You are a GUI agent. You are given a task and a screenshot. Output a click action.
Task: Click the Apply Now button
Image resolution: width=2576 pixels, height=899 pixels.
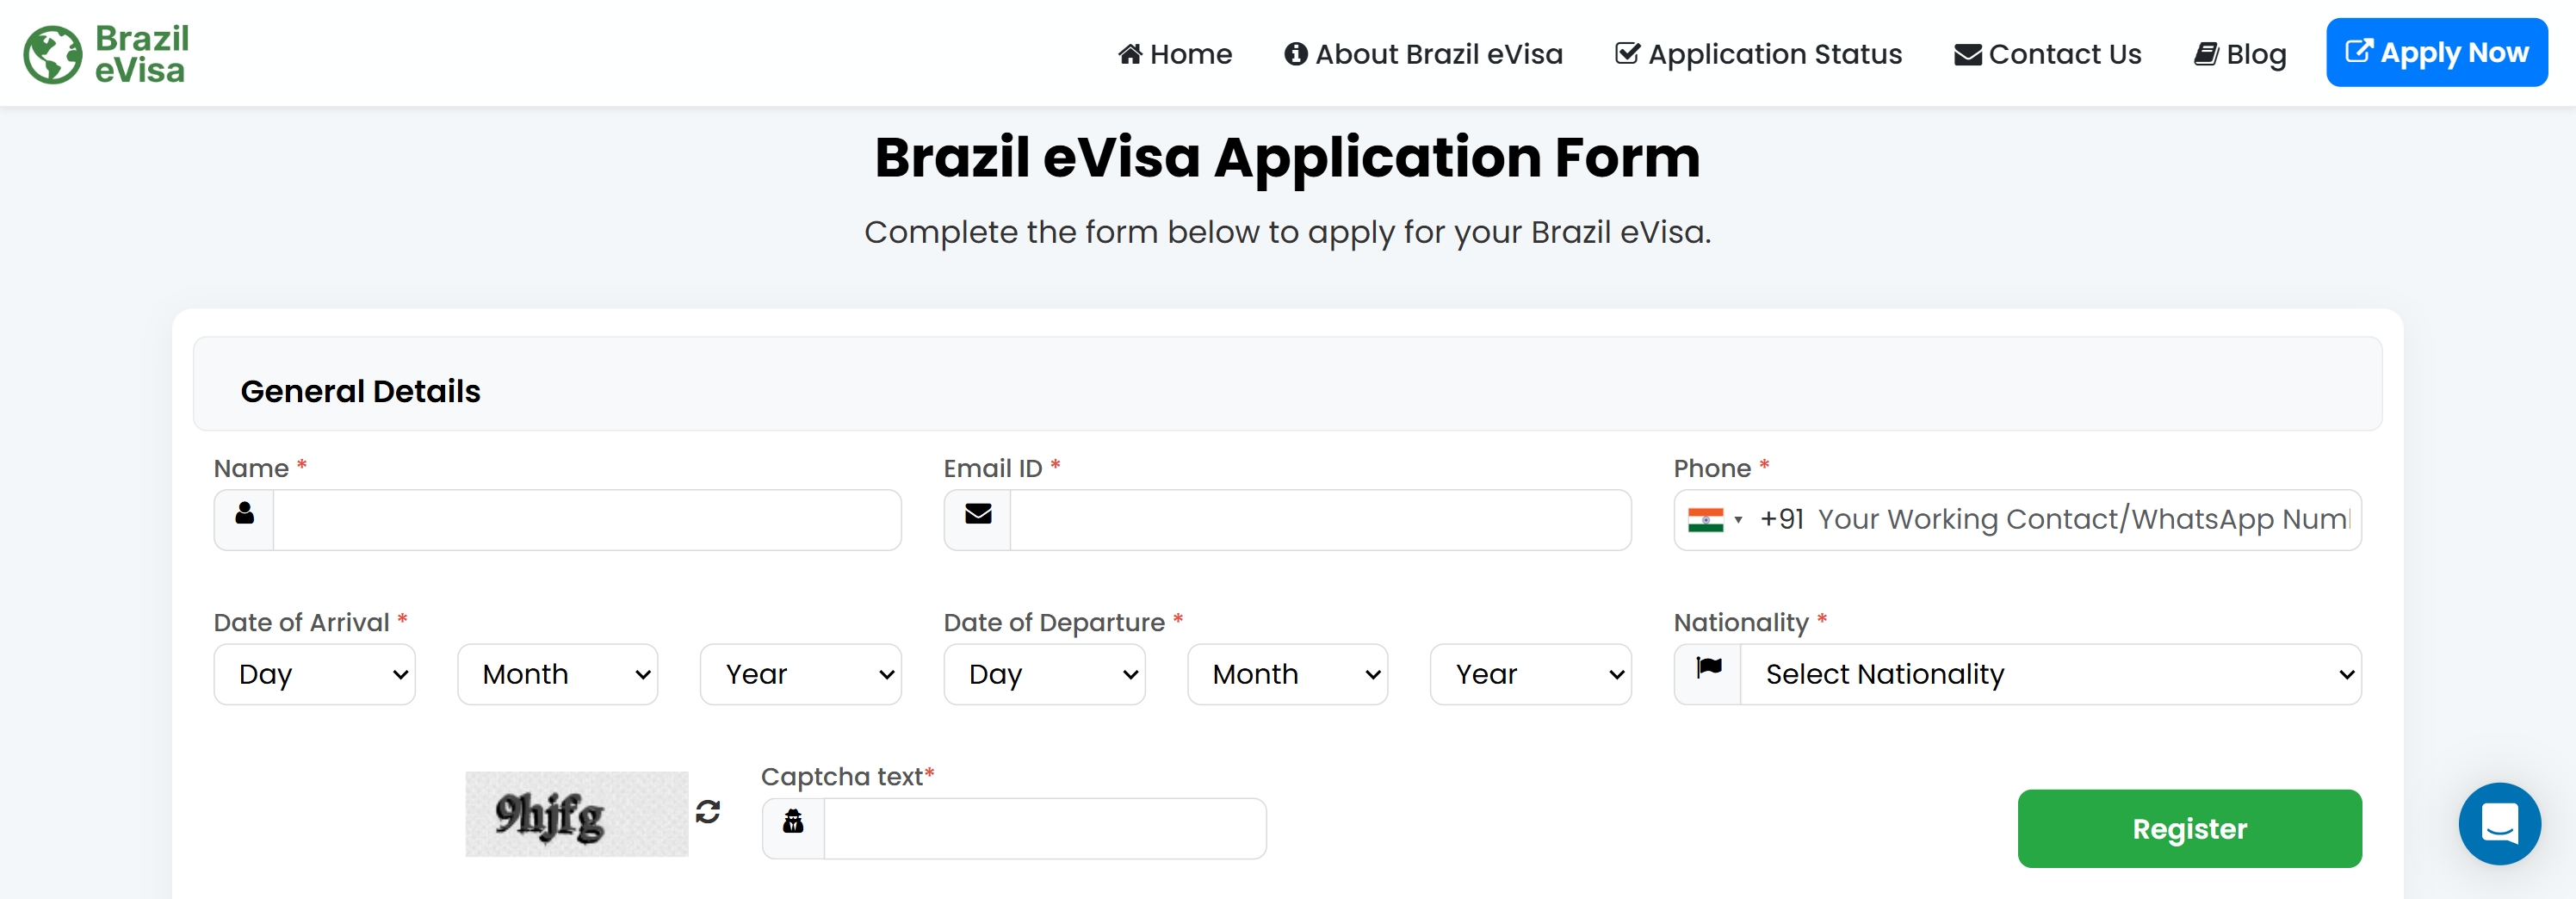click(2436, 53)
